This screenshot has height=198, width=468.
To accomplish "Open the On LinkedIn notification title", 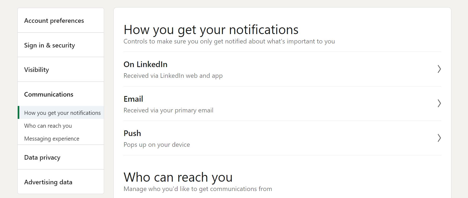I will tap(145, 64).
